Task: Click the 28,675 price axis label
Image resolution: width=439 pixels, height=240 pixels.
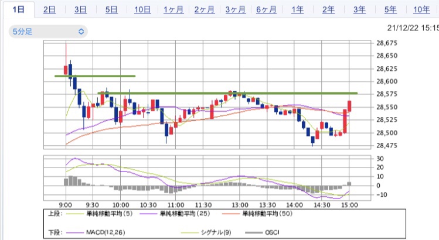Action: (x=387, y=43)
